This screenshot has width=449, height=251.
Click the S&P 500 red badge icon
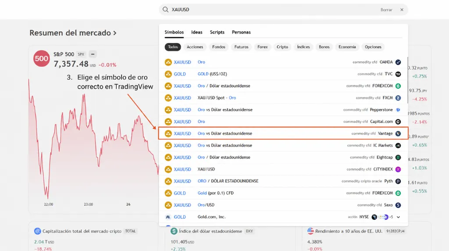click(41, 58)
